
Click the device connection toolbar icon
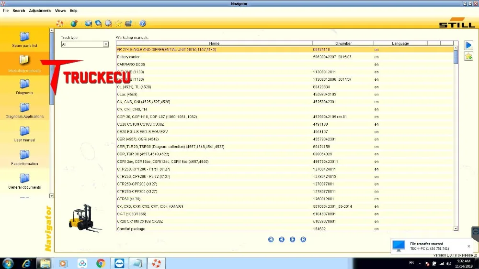[128, 23]
